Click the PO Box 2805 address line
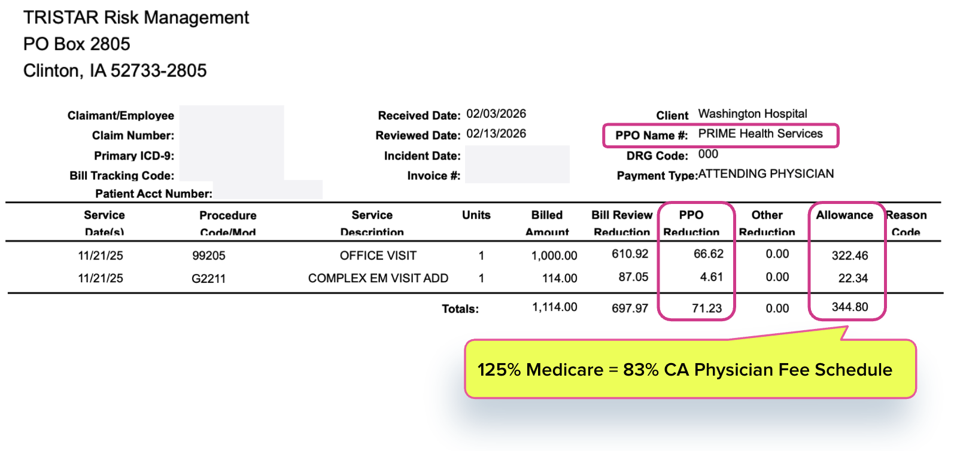Screen dimensions: 954x451 (x=77, y=44)
